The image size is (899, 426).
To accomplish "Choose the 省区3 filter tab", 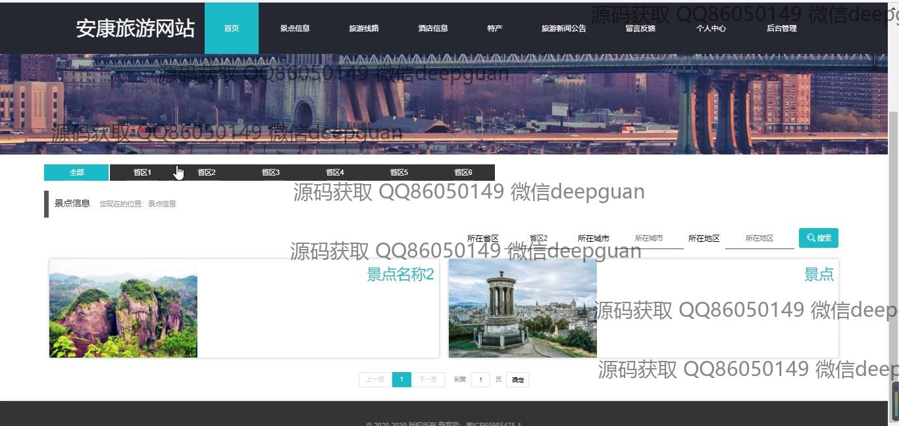I will tap(270, 172).
